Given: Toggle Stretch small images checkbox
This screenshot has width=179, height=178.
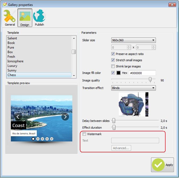Looking at the screenshot, I should (113, 60).
